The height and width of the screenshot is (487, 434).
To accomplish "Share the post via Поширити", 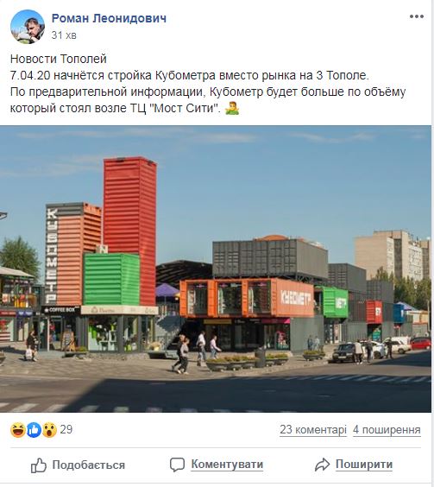I will (354, 465).
